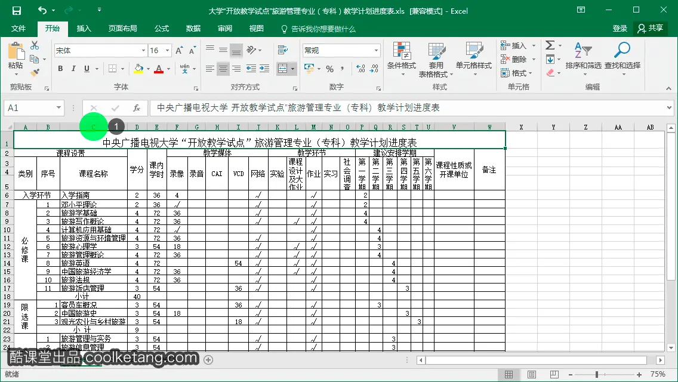Image resolution: width=678 pixels, height=382 pixels.
Task: Decrease font size with smaller A
Action: pos(192,51)
